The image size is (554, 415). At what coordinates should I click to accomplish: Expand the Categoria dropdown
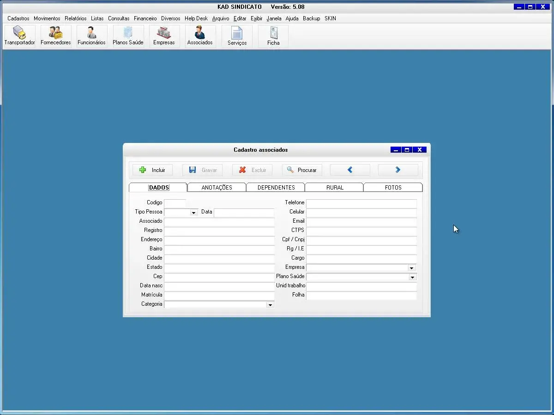271,305
